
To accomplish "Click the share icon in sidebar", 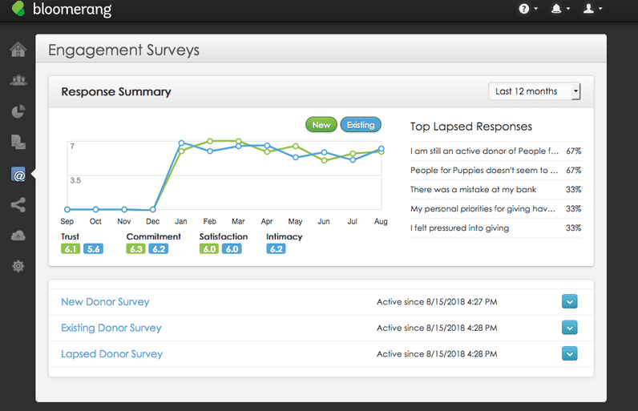I will point(18,205).
